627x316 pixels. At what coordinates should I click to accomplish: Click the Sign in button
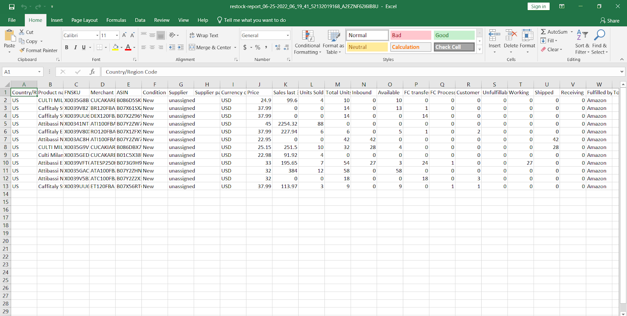[538, 7]
